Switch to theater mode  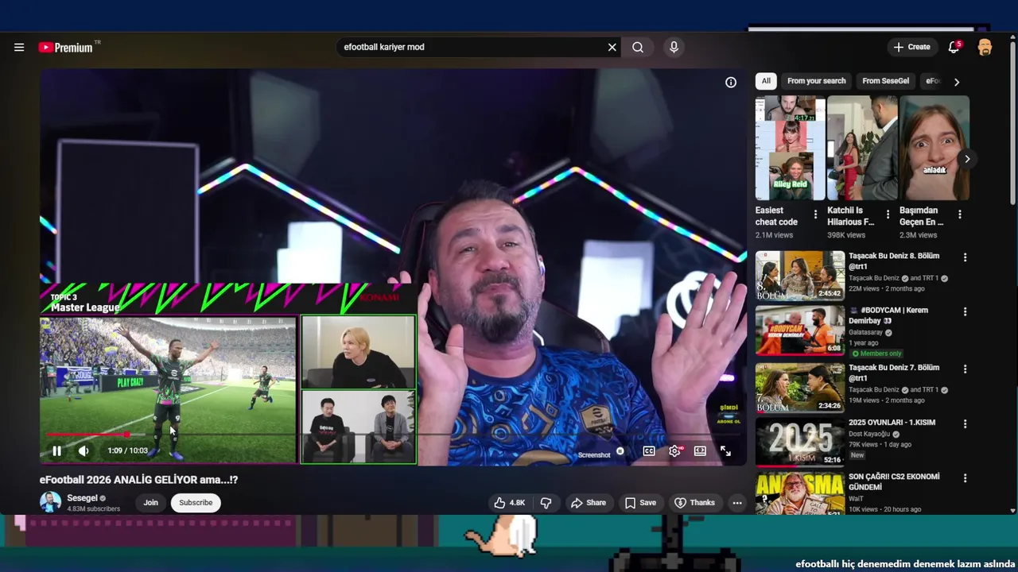point(700,451)
